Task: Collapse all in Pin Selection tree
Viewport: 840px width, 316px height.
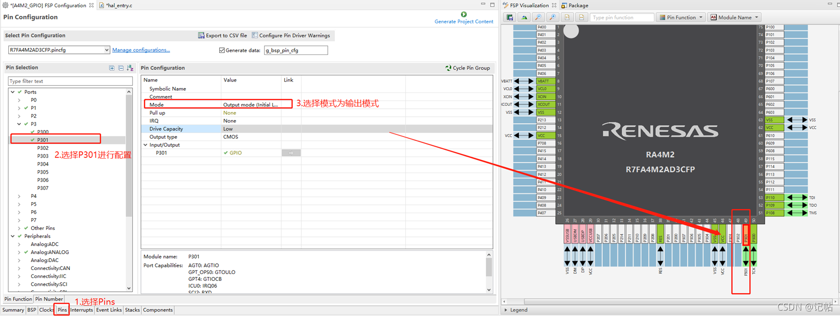Action: click(121, 68)
